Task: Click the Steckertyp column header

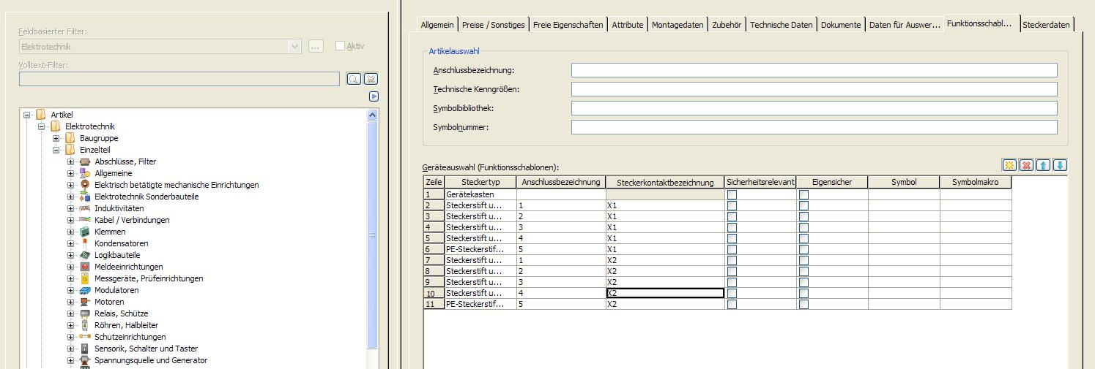Action: coord(480,182)
